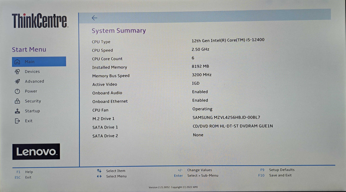Click F9 Setup Defaults
Screen dimensions: 346x192
point(277,170)
